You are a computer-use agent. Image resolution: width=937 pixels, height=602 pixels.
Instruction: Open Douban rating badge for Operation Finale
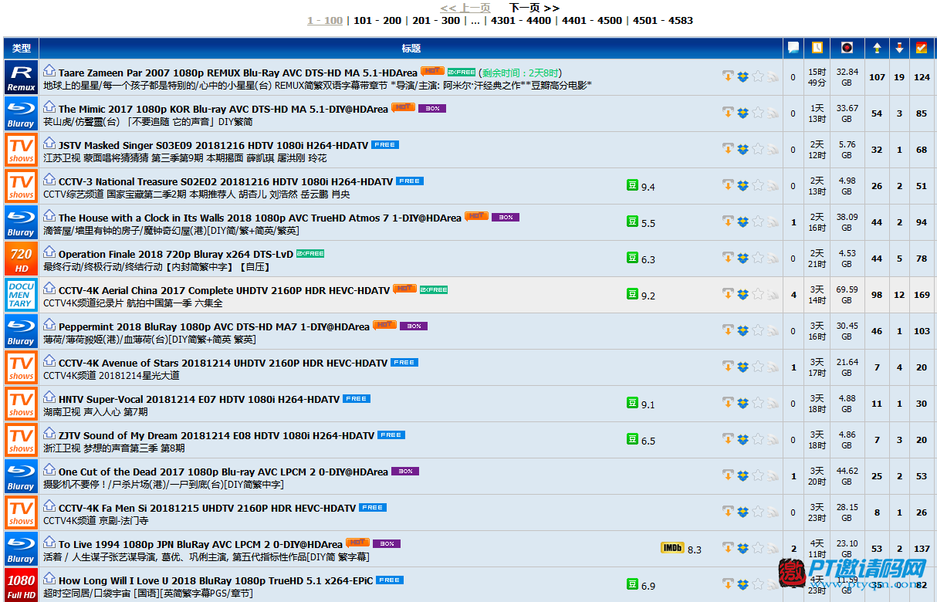632,258
